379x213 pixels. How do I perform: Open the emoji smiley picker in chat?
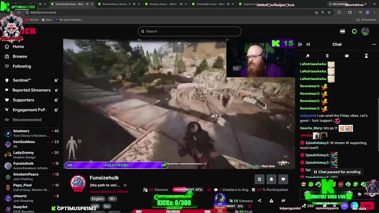(x=359, y=194)
